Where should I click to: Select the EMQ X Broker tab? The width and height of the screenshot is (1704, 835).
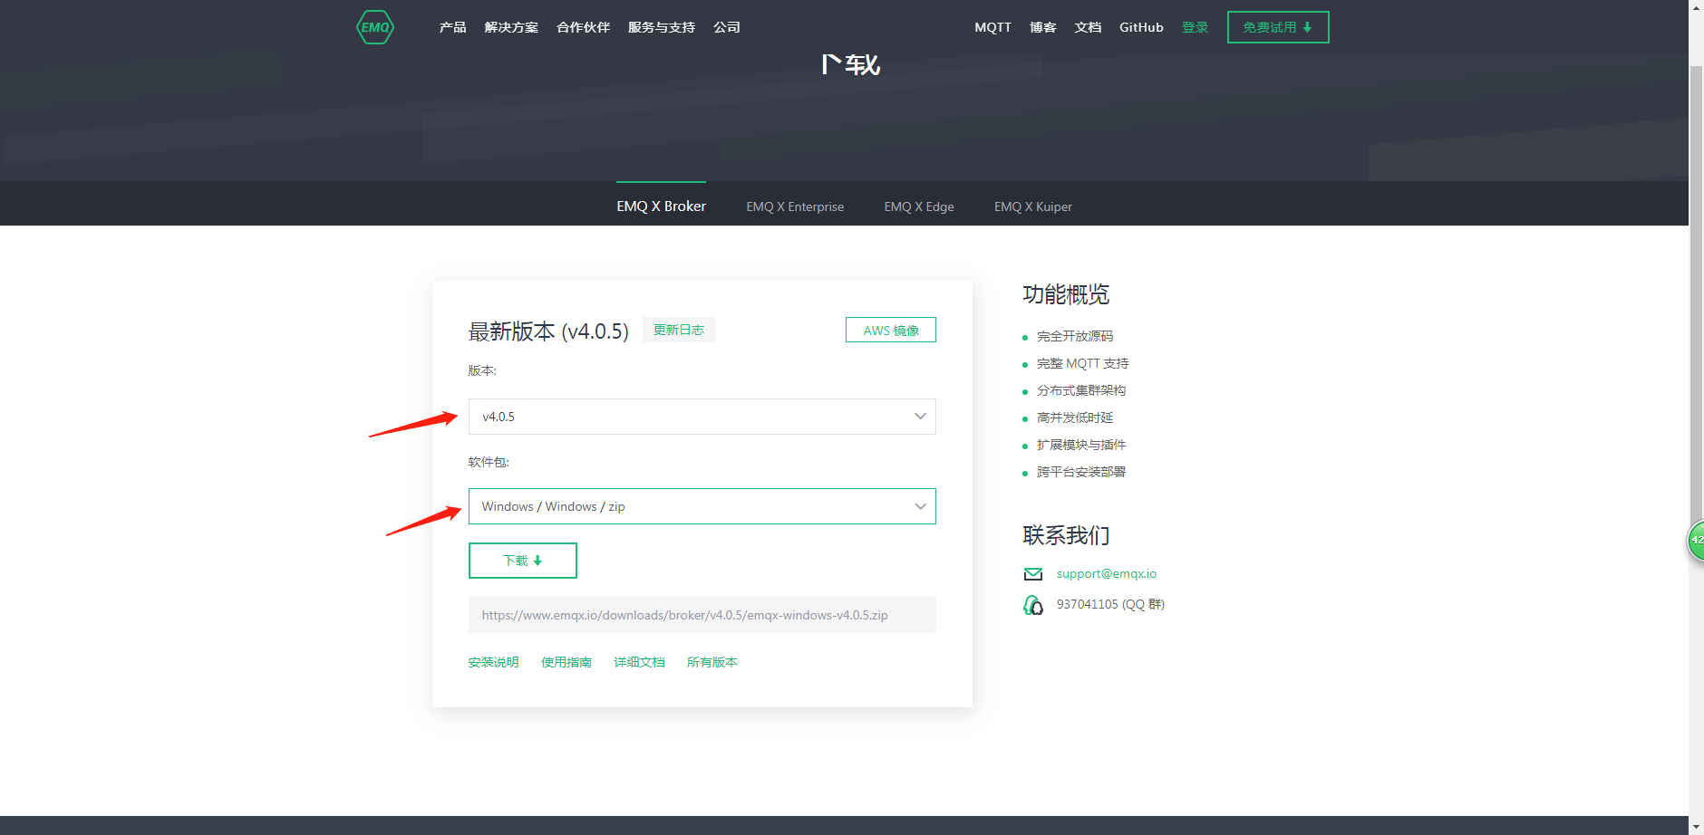pyautogui.click(x=661, y=206)
